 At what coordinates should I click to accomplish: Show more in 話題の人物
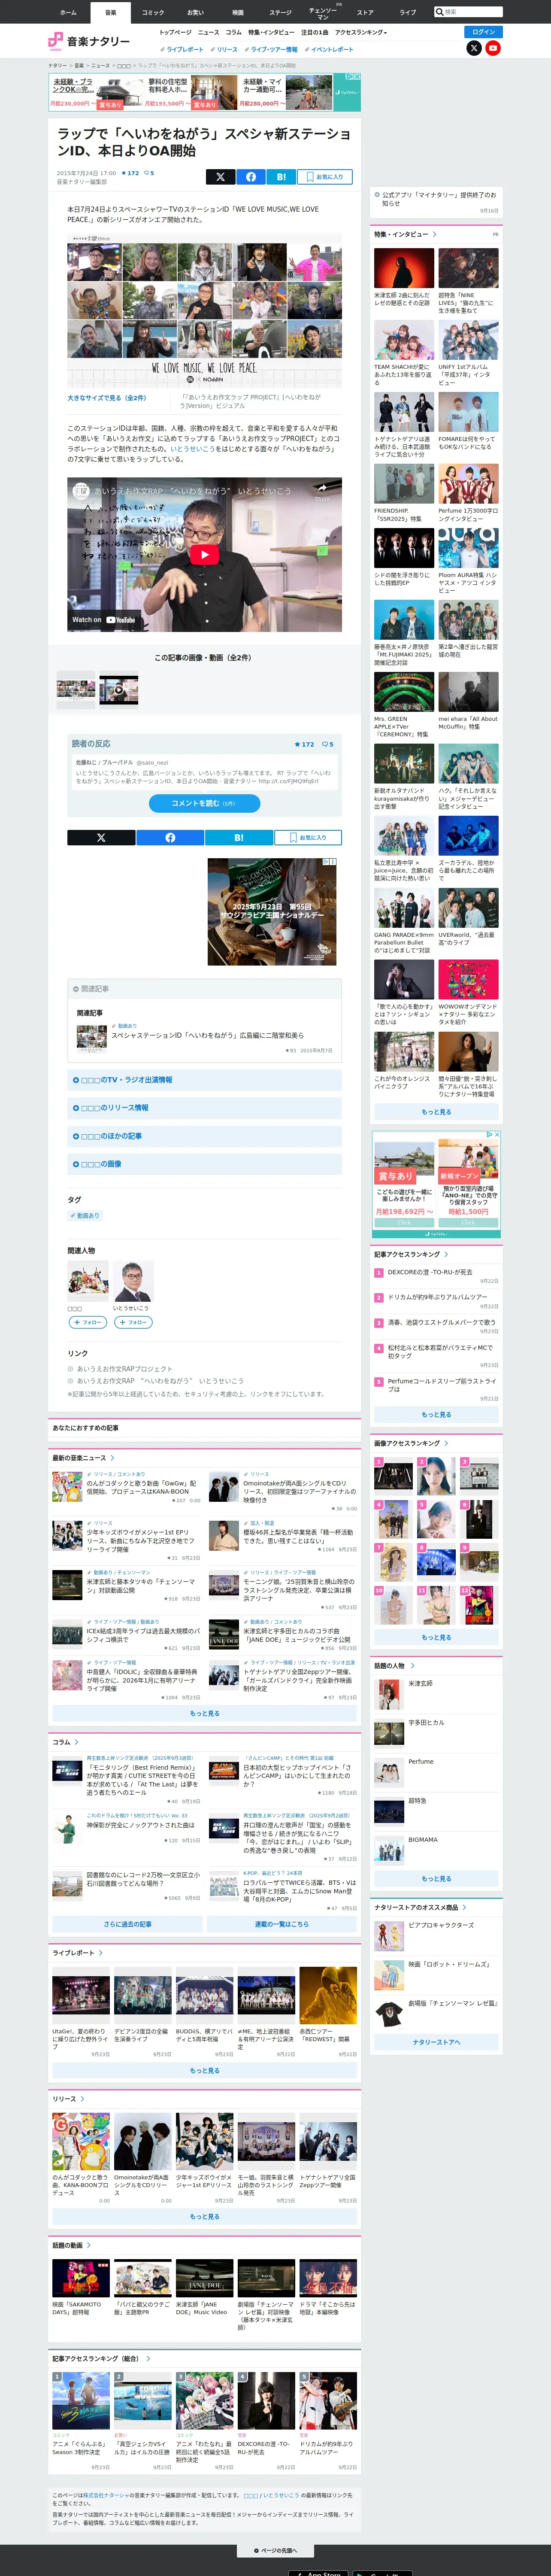436,1879
